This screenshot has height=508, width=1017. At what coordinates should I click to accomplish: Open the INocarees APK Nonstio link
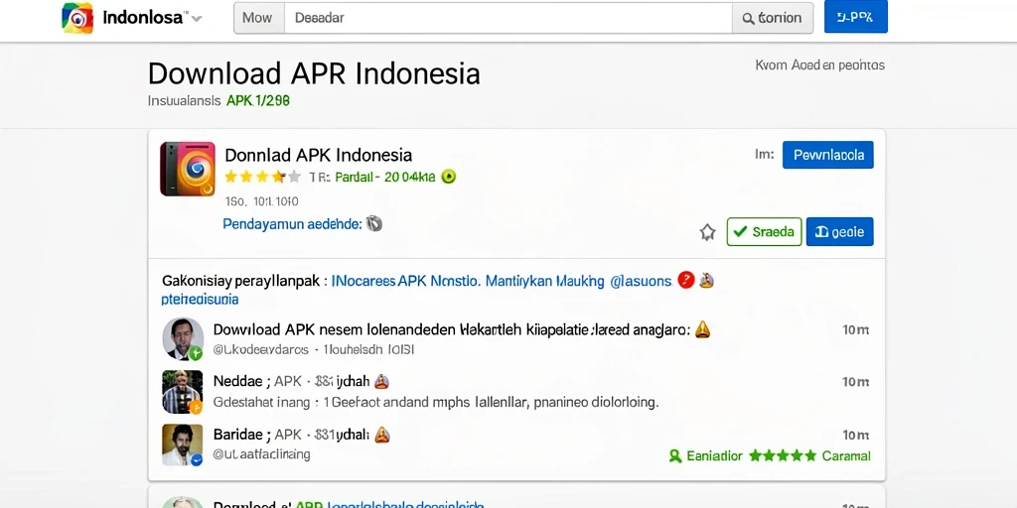coord(405,281)
